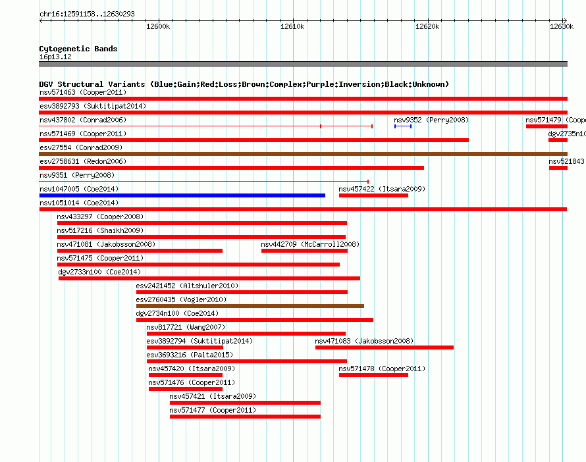Viewport: 586px width, 462px height.
Task: Select nsv457420 (Itsara2009) label
Action: click(x=192, y=369)
